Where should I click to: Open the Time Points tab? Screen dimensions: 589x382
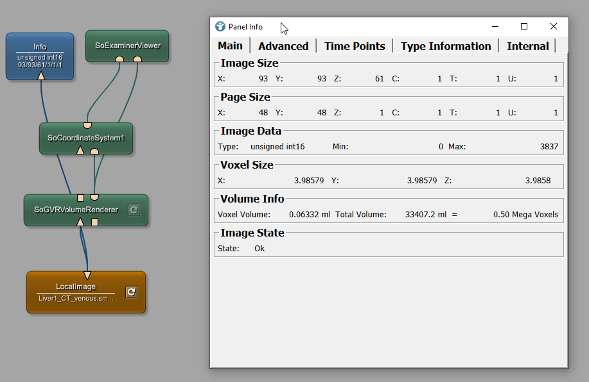(x=355, y=46)
